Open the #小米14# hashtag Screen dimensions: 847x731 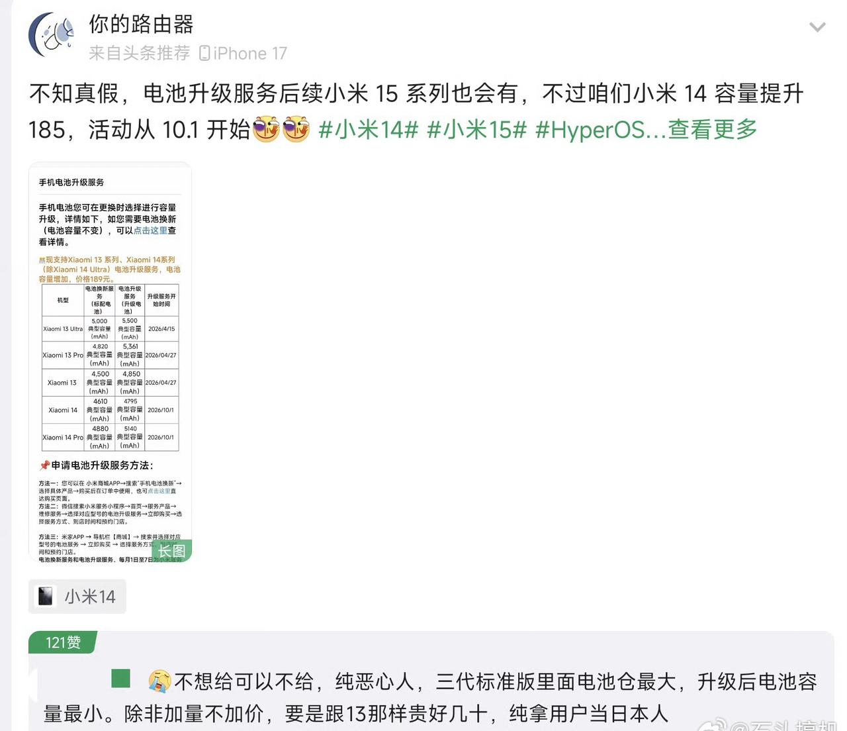(x=368, y=129)
